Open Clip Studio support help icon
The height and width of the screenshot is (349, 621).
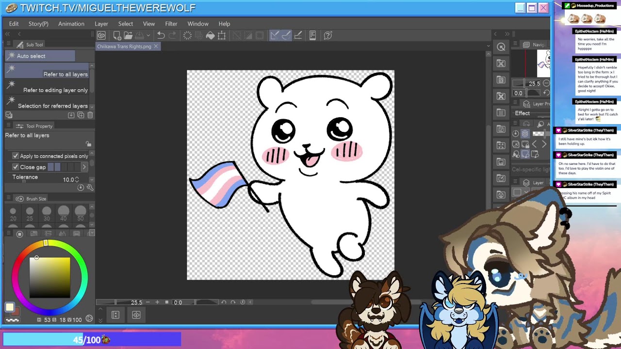point(328,35)
